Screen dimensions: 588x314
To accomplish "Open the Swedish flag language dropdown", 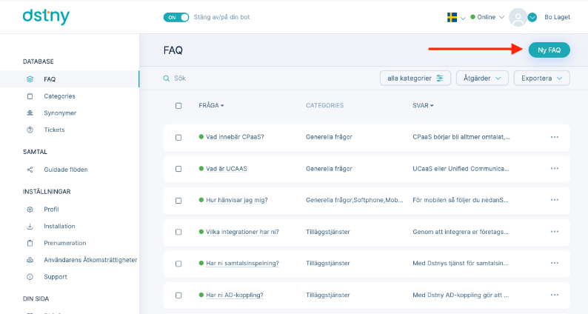I will pos(456,17).
